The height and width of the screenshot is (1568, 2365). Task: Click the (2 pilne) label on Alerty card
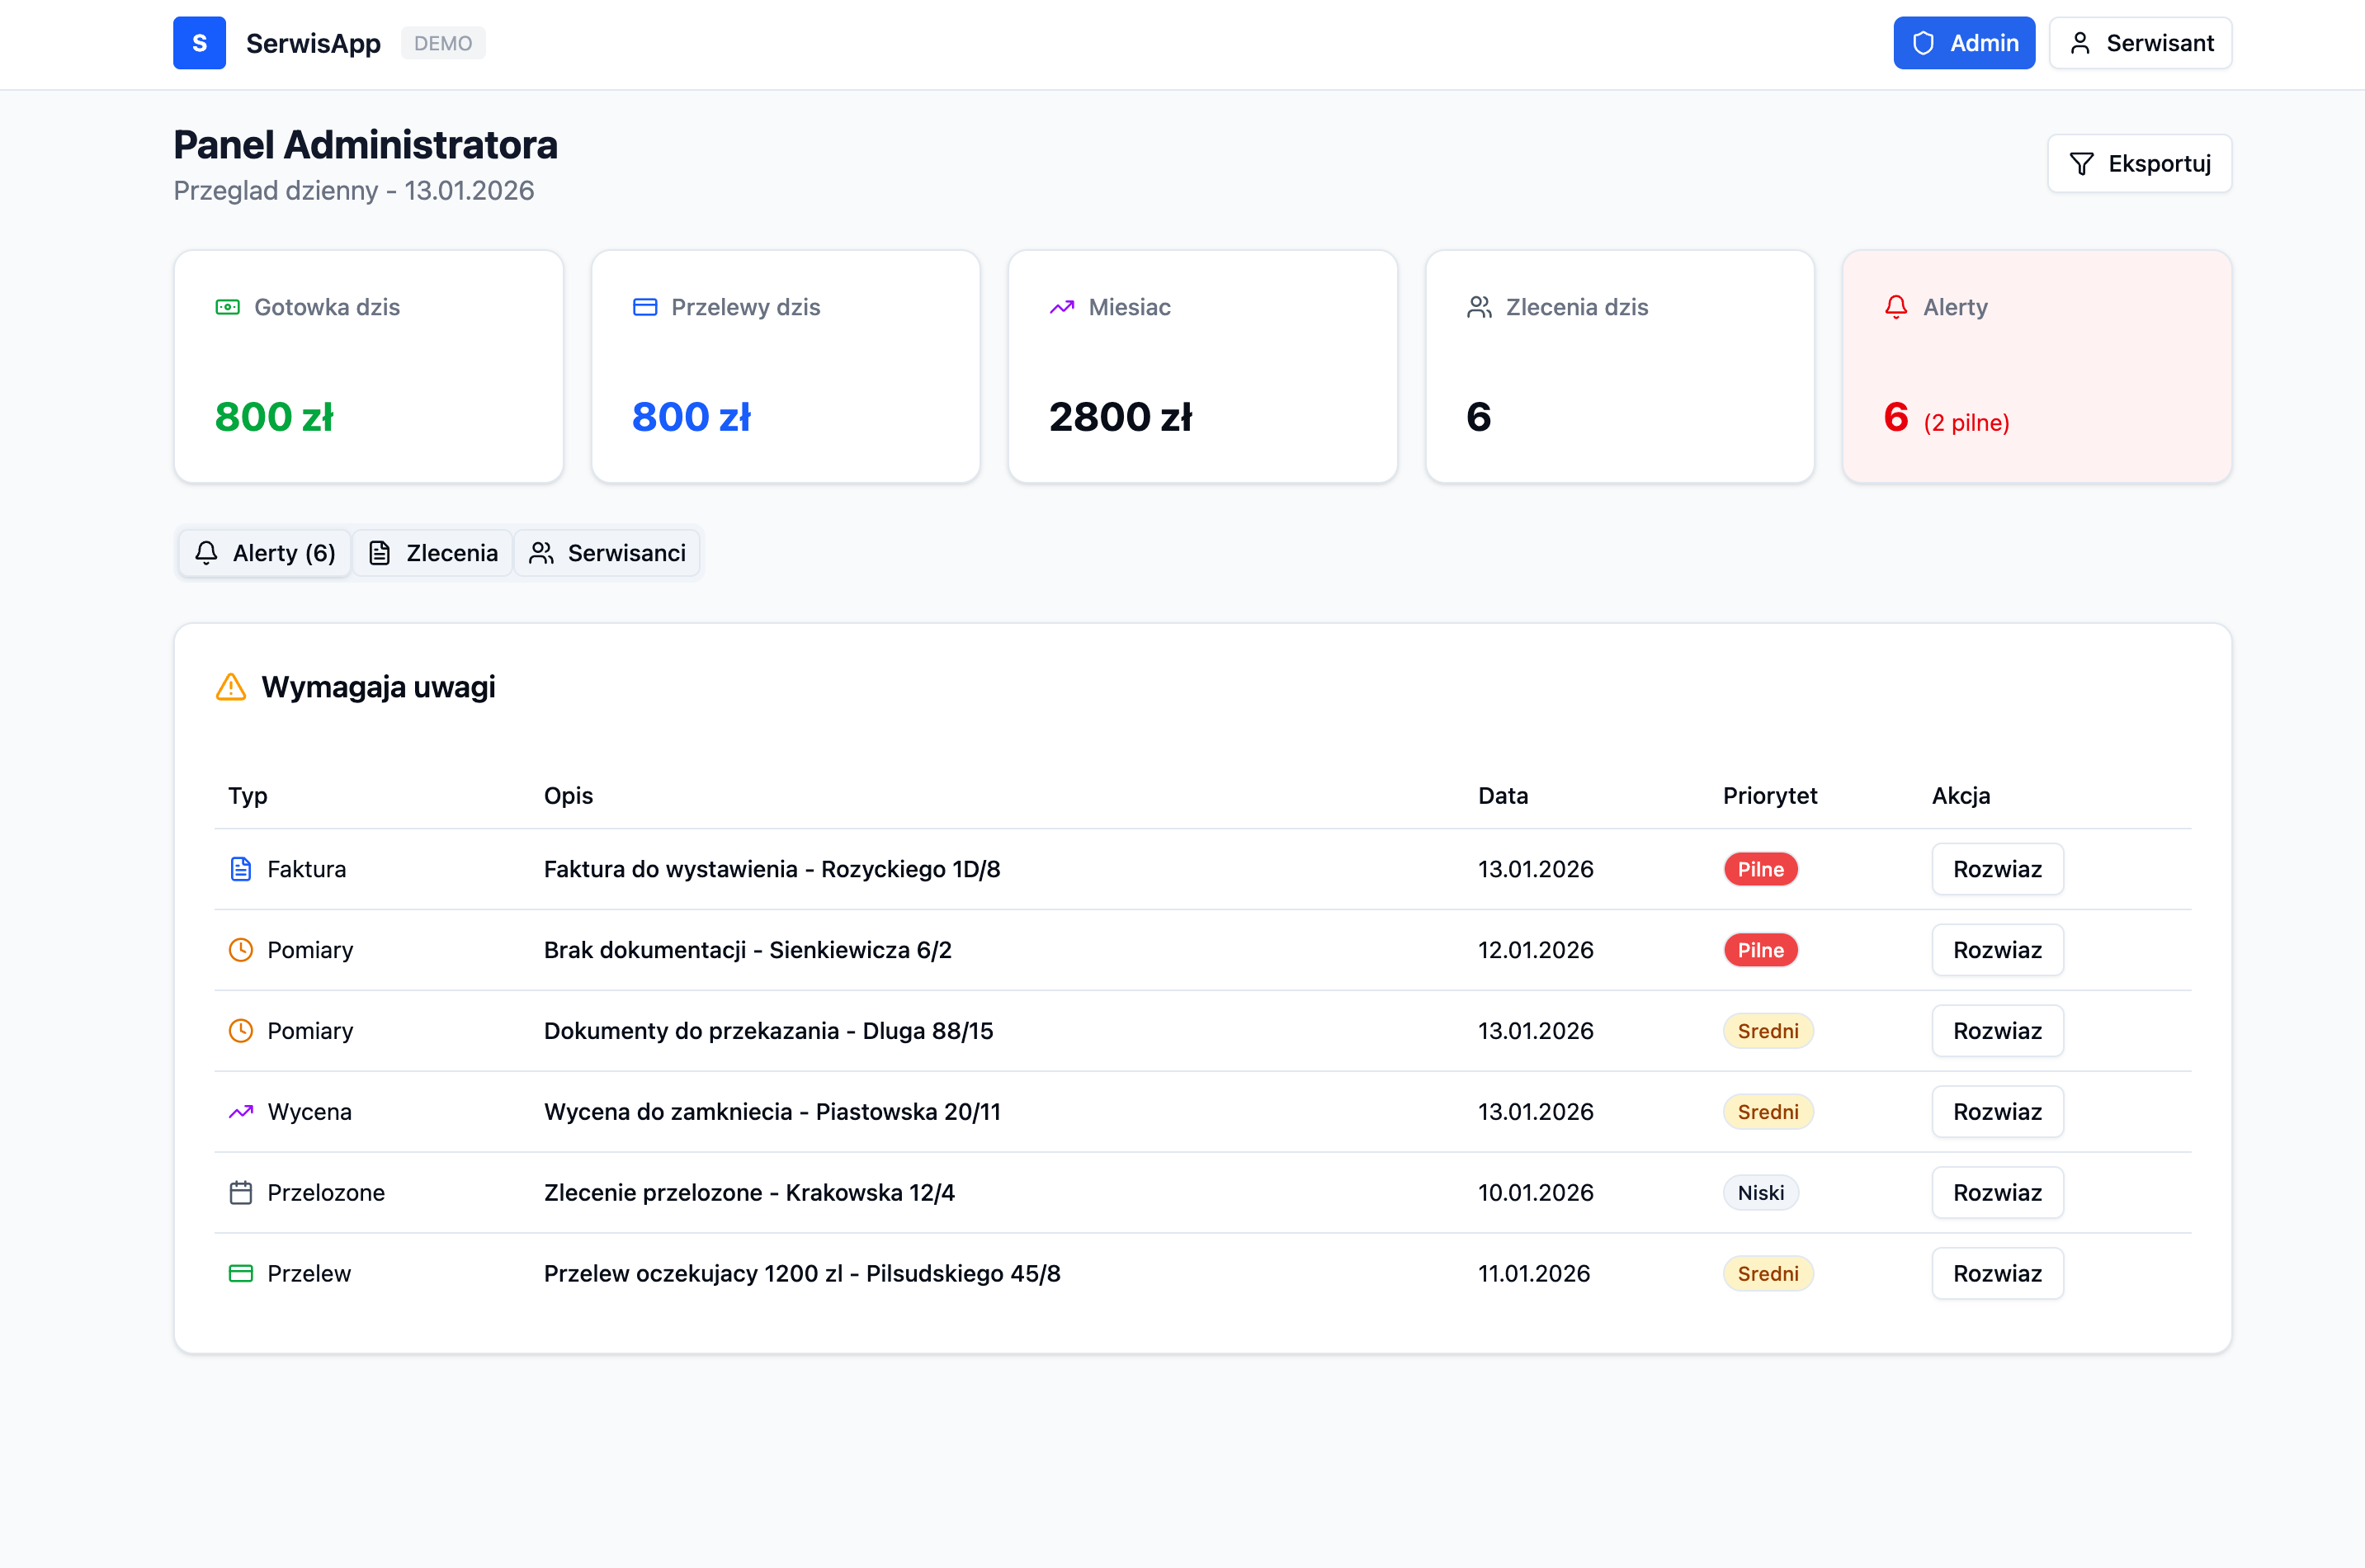[1966, 423]
